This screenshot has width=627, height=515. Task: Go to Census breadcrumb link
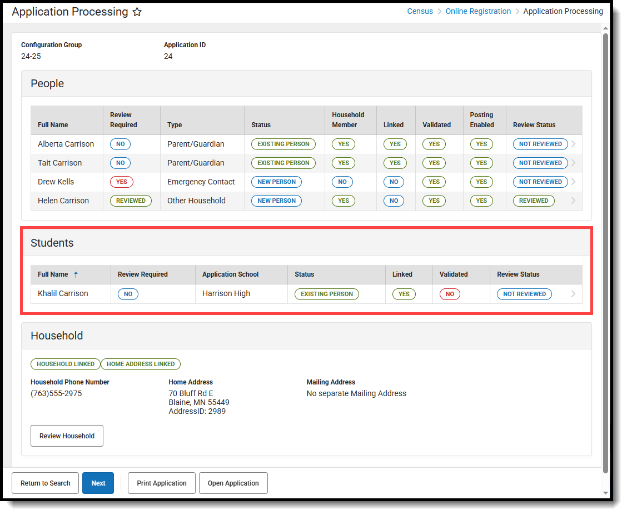point(420,11)
